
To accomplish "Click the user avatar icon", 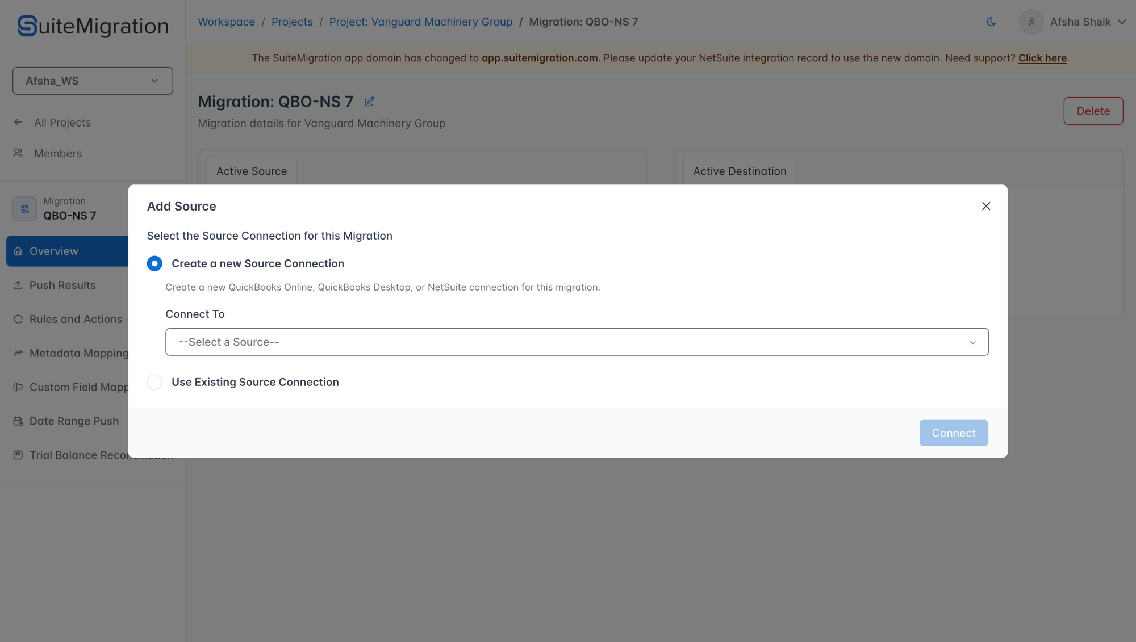I will click(x=1031, y=22).
